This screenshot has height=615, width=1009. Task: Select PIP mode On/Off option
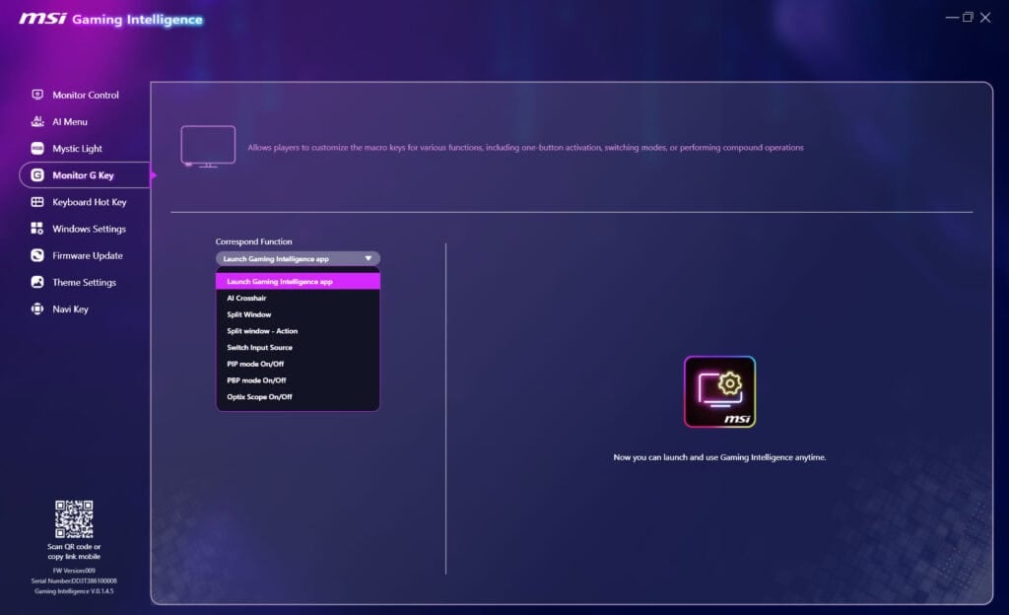point(253,364)
